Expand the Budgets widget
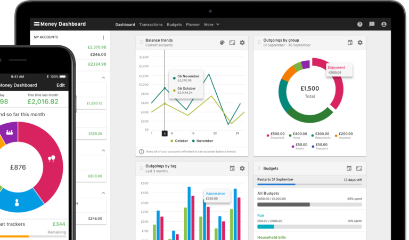This screenshot has height=240, width=409. tap(359, 169)
